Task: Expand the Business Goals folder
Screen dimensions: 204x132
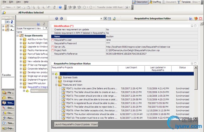Action: coord(56,77)
